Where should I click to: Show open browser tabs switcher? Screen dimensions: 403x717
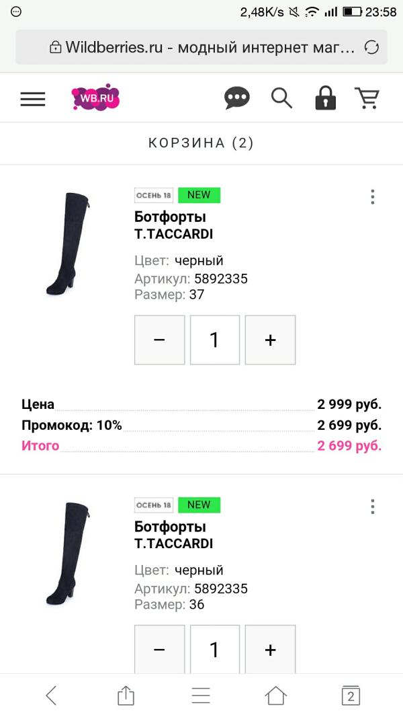pos(350,695)
